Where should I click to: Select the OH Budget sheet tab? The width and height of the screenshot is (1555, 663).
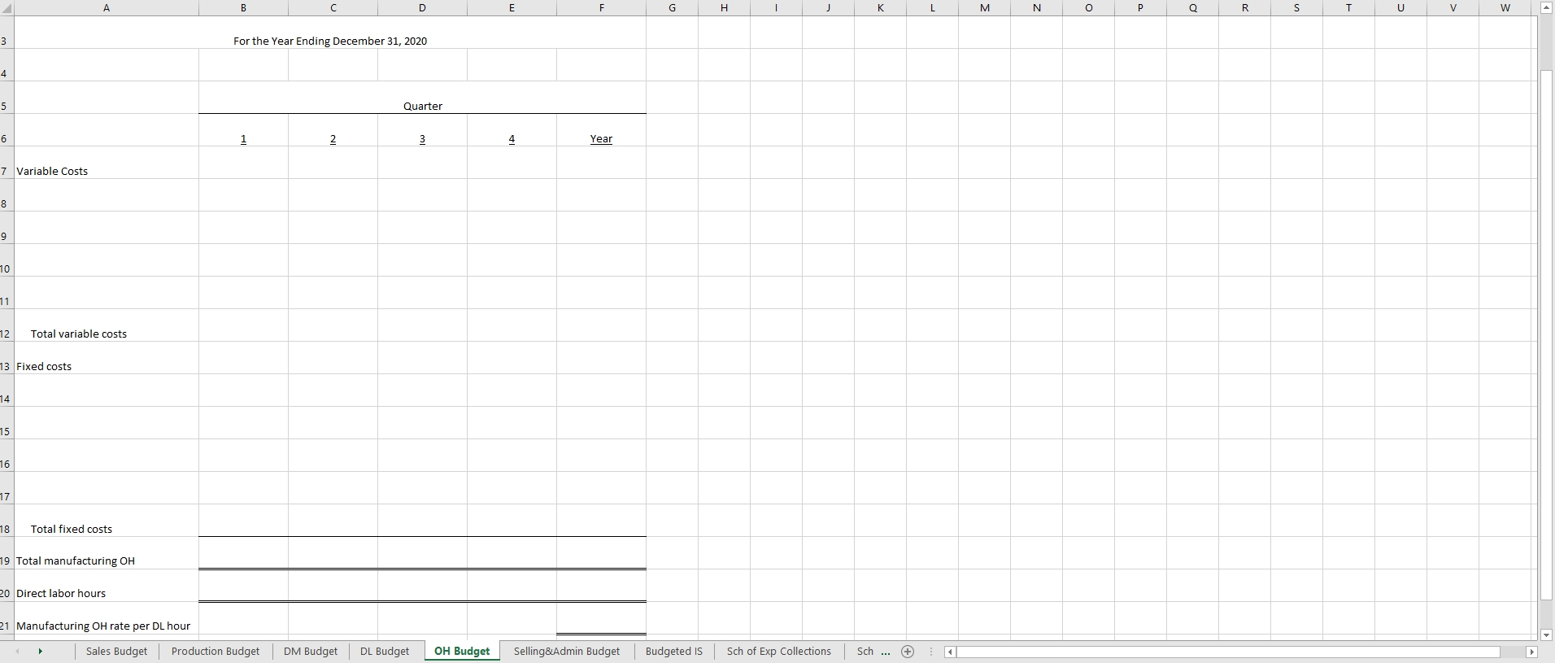click(x=462, y=651)
